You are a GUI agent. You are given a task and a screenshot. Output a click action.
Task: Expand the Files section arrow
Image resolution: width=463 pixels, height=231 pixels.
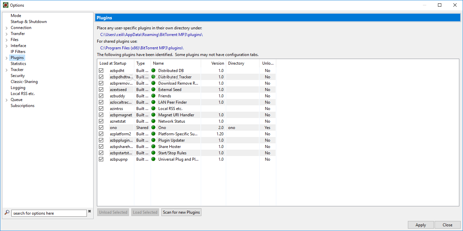click(7, 40)
